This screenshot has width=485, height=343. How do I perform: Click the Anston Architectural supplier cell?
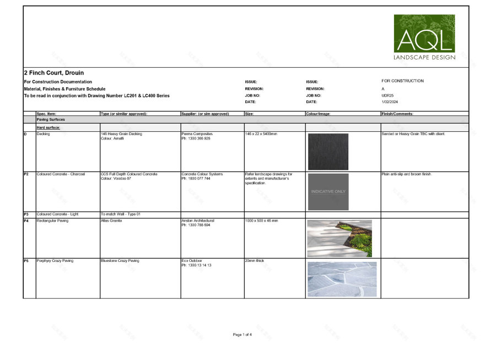(x=199, y=223)
